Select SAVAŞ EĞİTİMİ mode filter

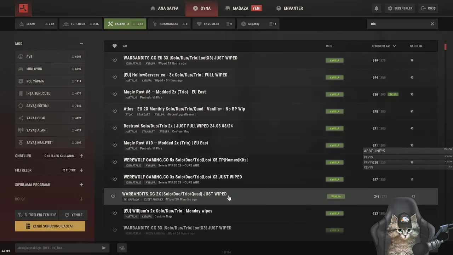[50, 106]
